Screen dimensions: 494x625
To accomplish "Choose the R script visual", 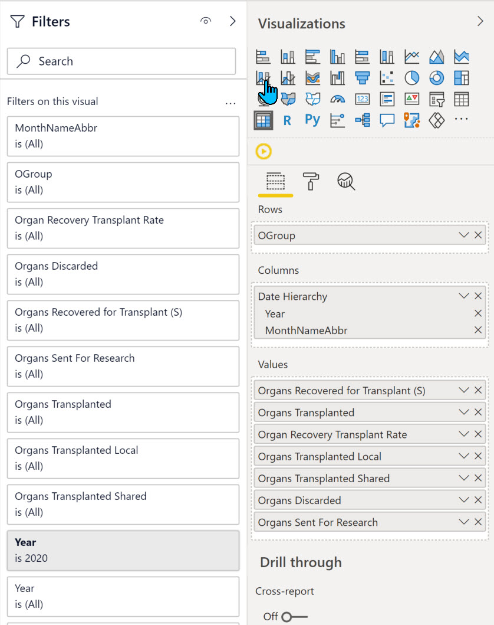I will pyautogui.click(x=288, y=120).
